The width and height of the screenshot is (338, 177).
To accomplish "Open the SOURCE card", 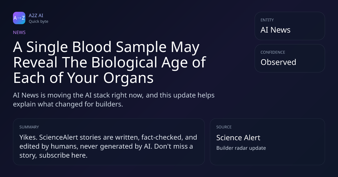I will coord(267,142).
